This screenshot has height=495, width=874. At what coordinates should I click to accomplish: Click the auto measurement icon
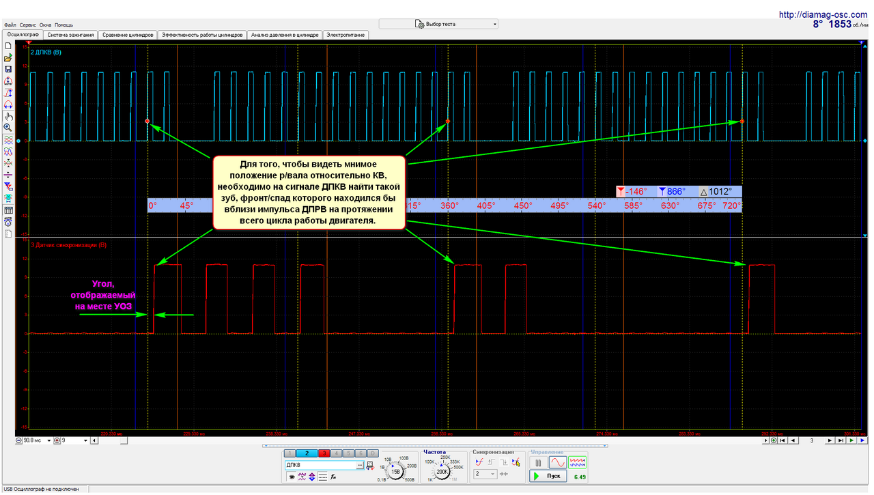click(7, 222)
